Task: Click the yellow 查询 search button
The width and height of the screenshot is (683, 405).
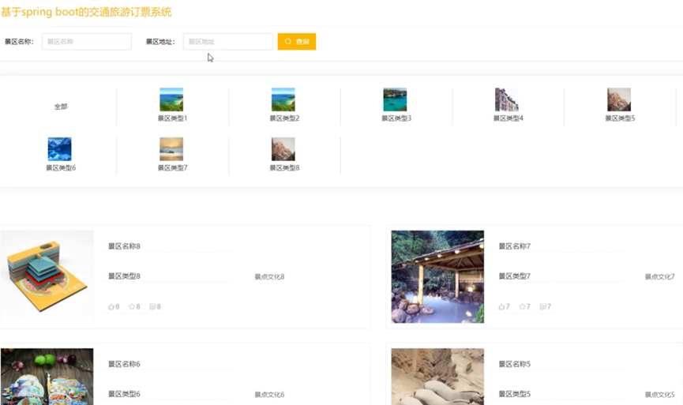Action: 297,42
